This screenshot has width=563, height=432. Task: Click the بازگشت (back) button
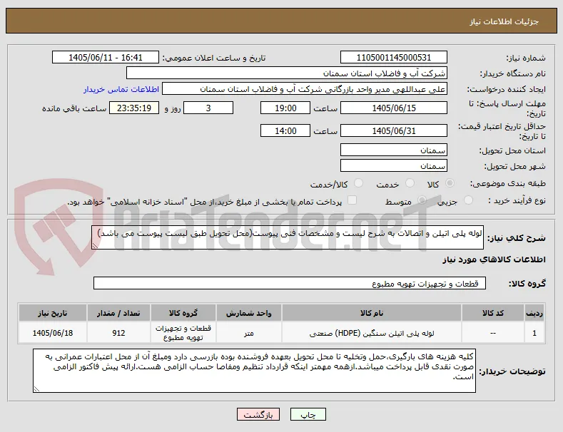point(258,414)
